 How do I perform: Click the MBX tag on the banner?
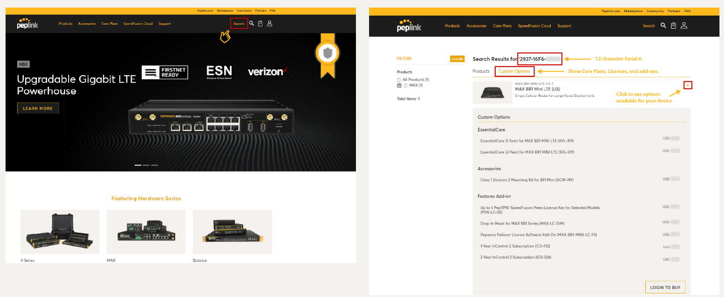23,64
